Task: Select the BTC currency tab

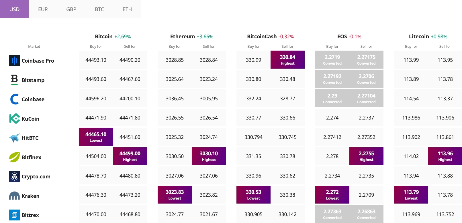Action: [x=99, y=9]
